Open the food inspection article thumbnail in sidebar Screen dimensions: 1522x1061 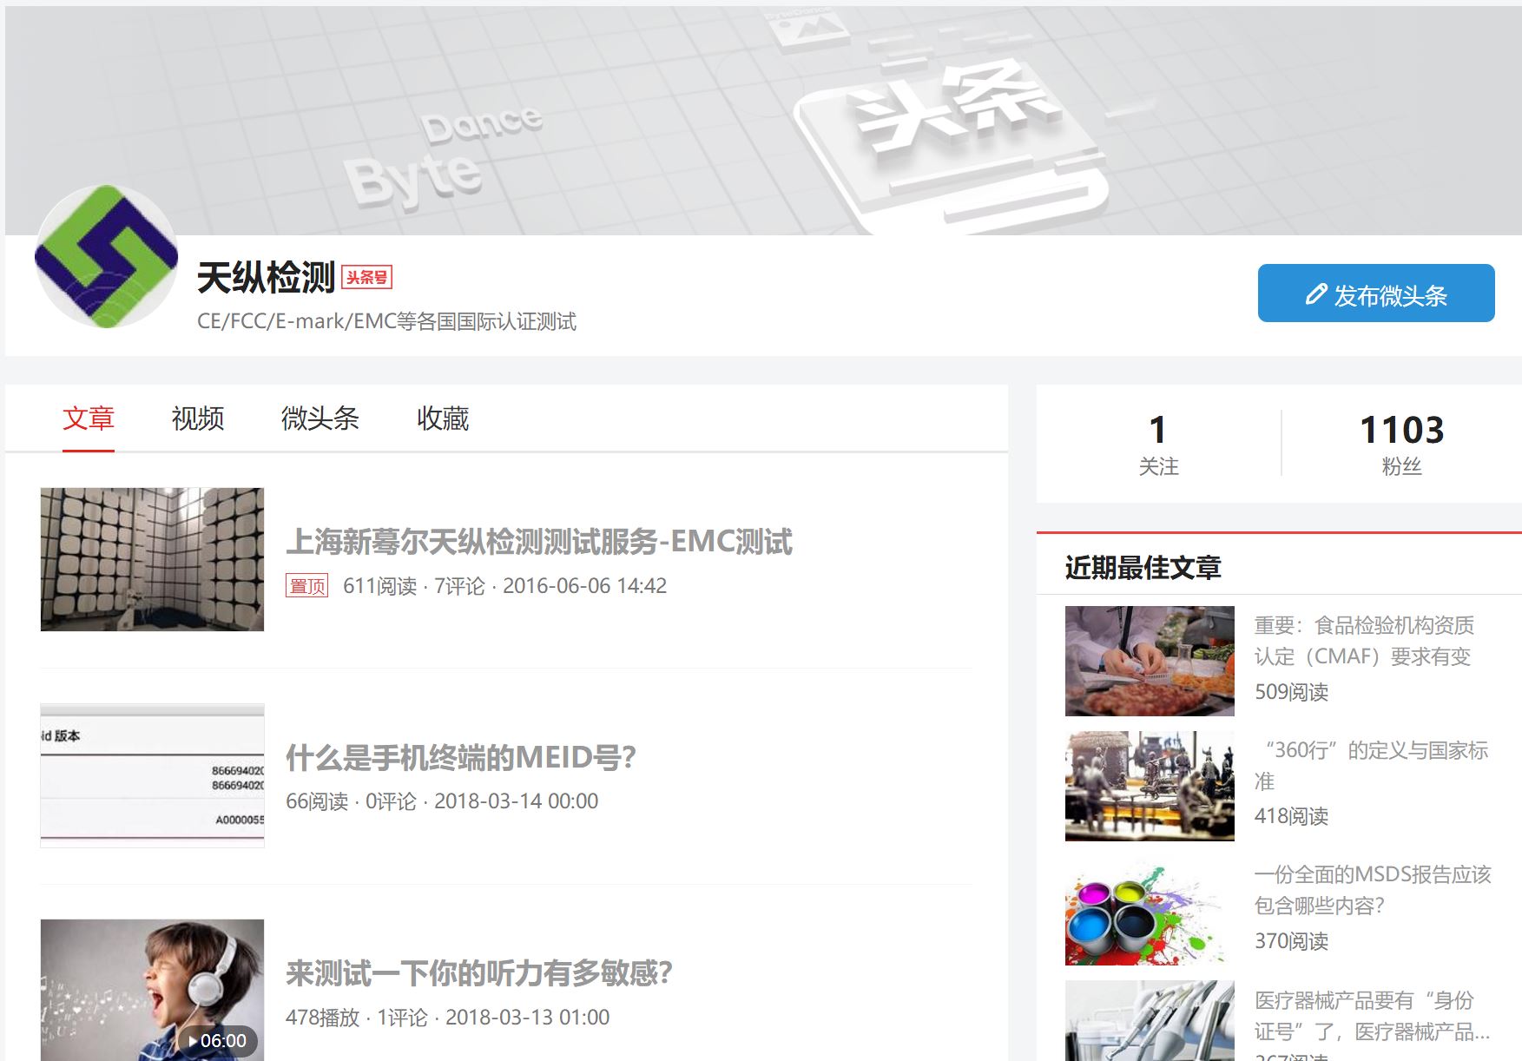(x=1150, y=661)
